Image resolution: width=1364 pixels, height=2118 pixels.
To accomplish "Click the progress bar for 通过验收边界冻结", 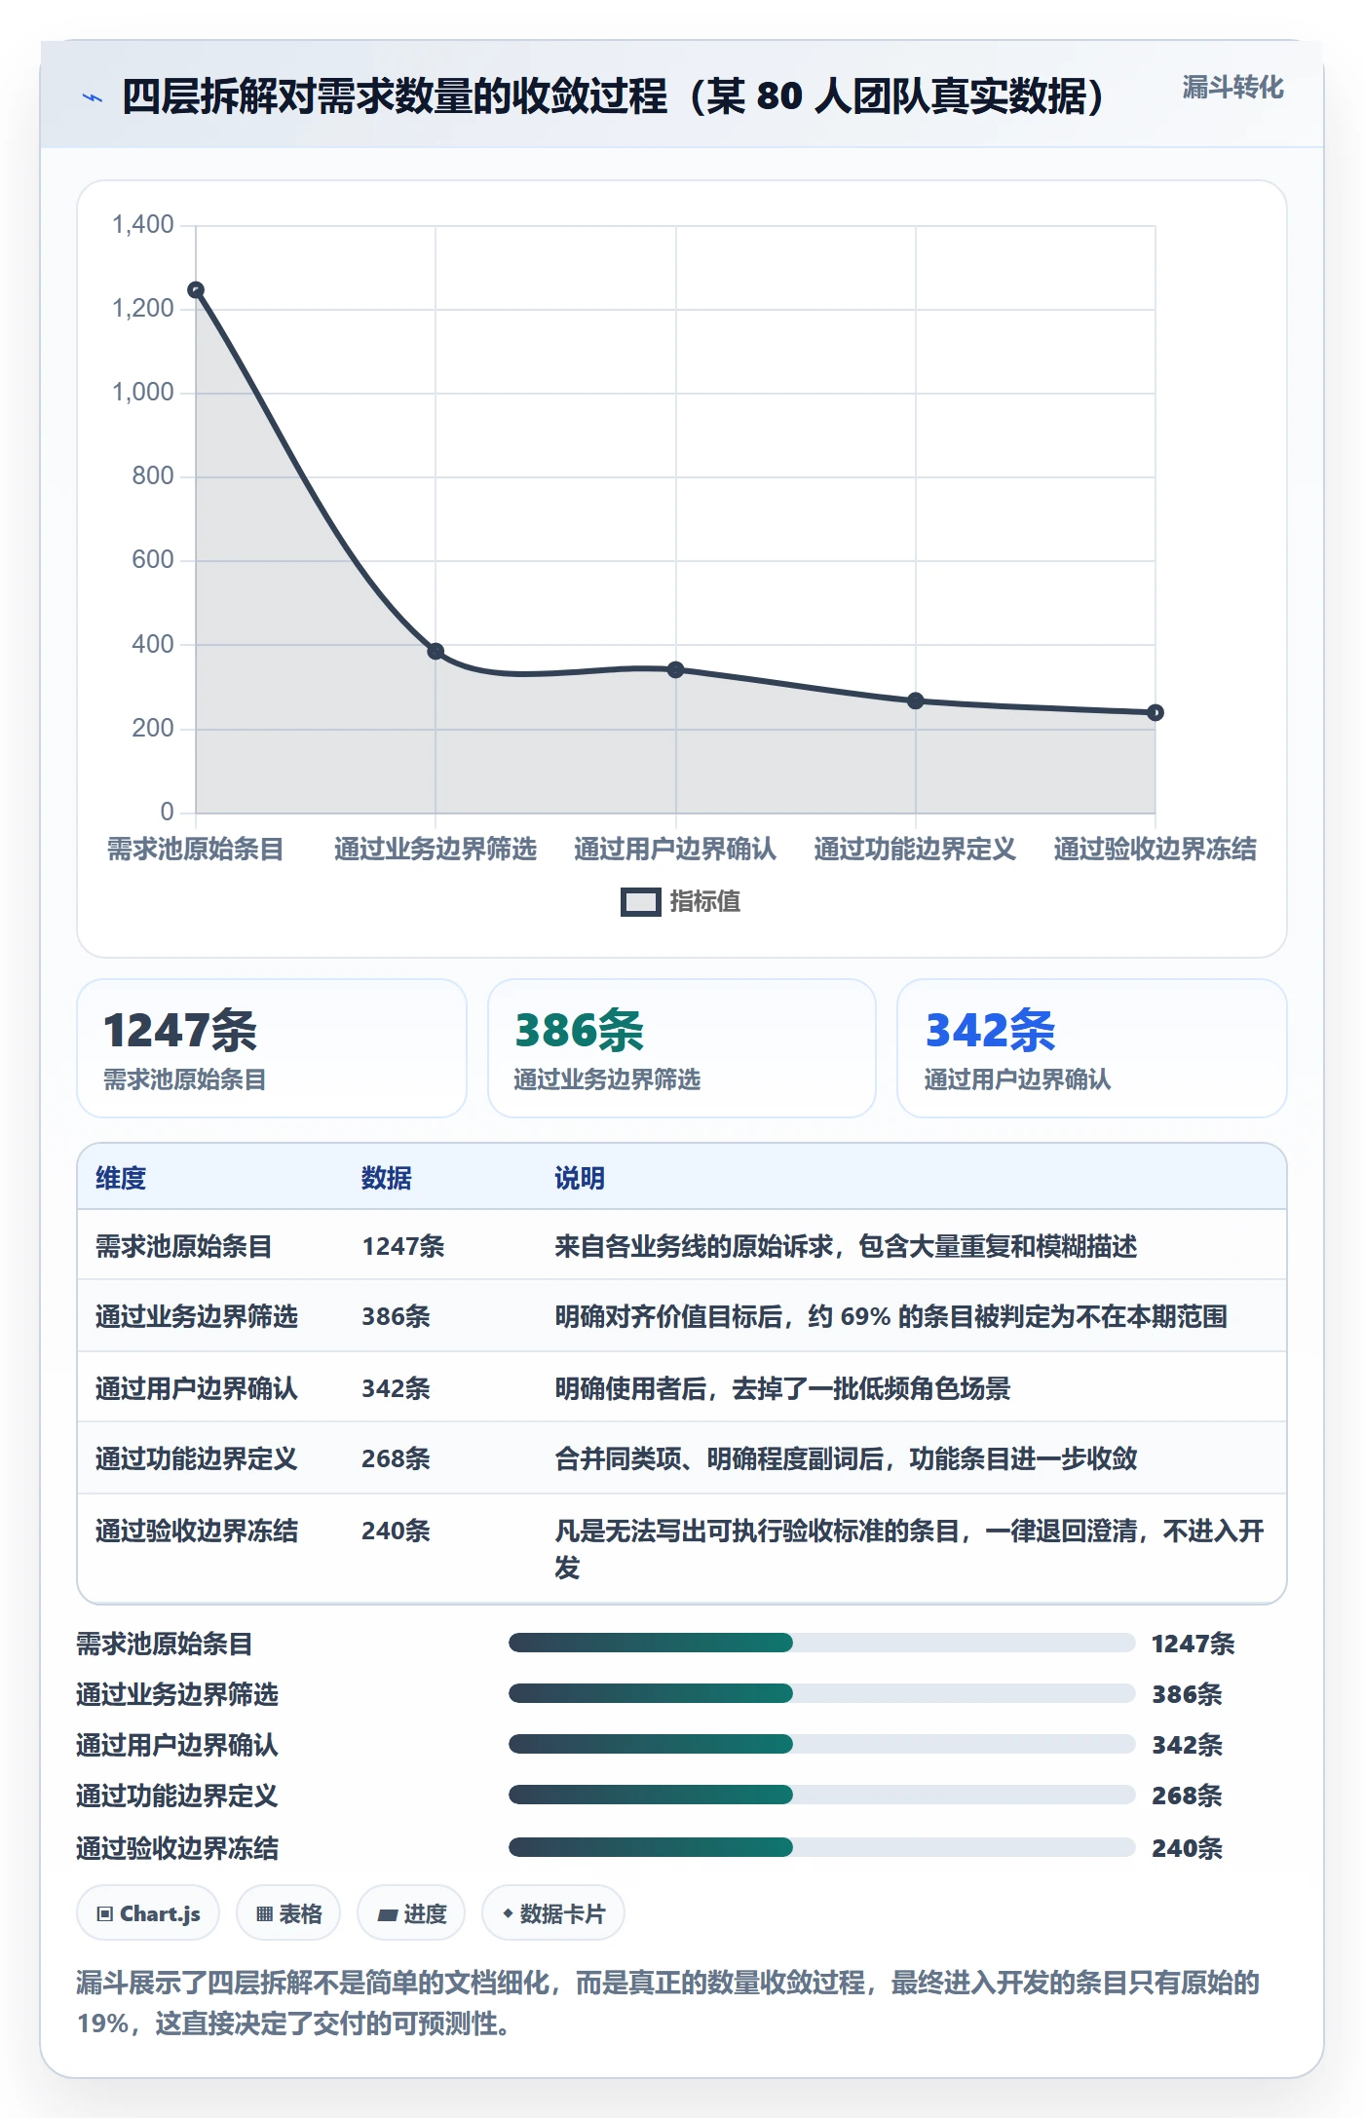I will (x=821, y=1847).
